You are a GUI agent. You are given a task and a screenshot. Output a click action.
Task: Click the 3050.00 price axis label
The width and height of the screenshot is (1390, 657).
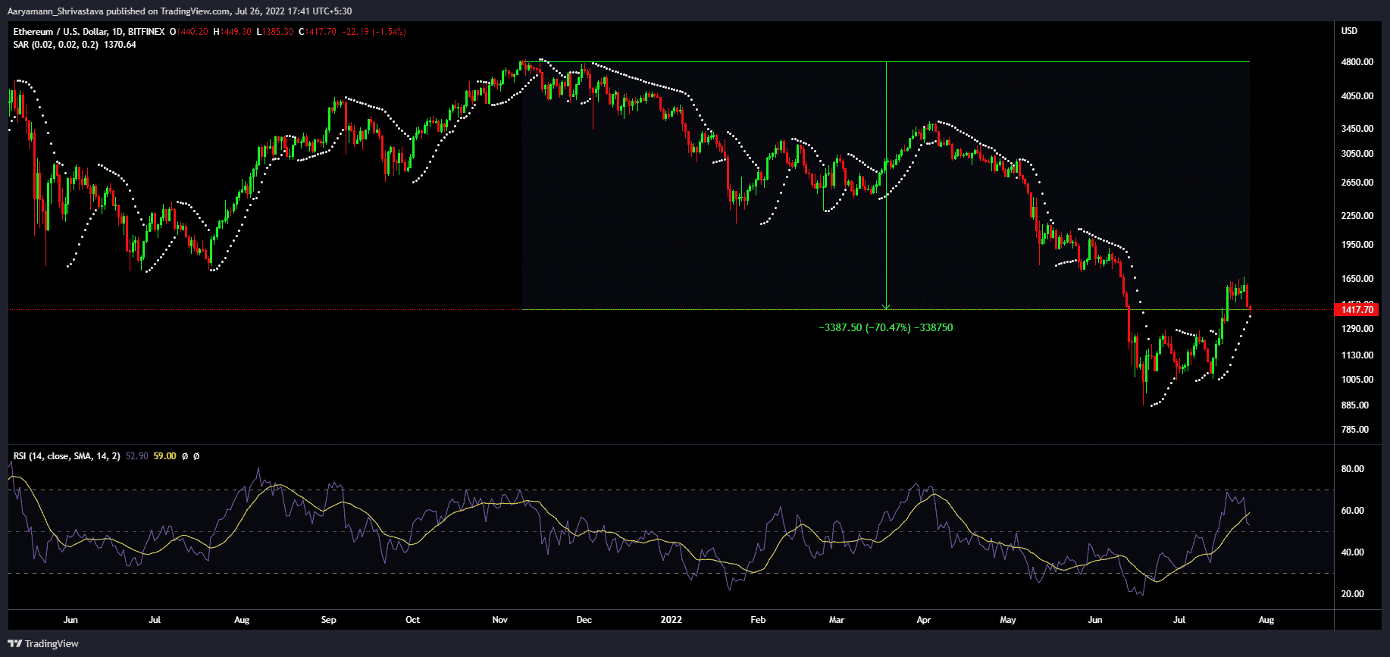(x=1357, y=154)
